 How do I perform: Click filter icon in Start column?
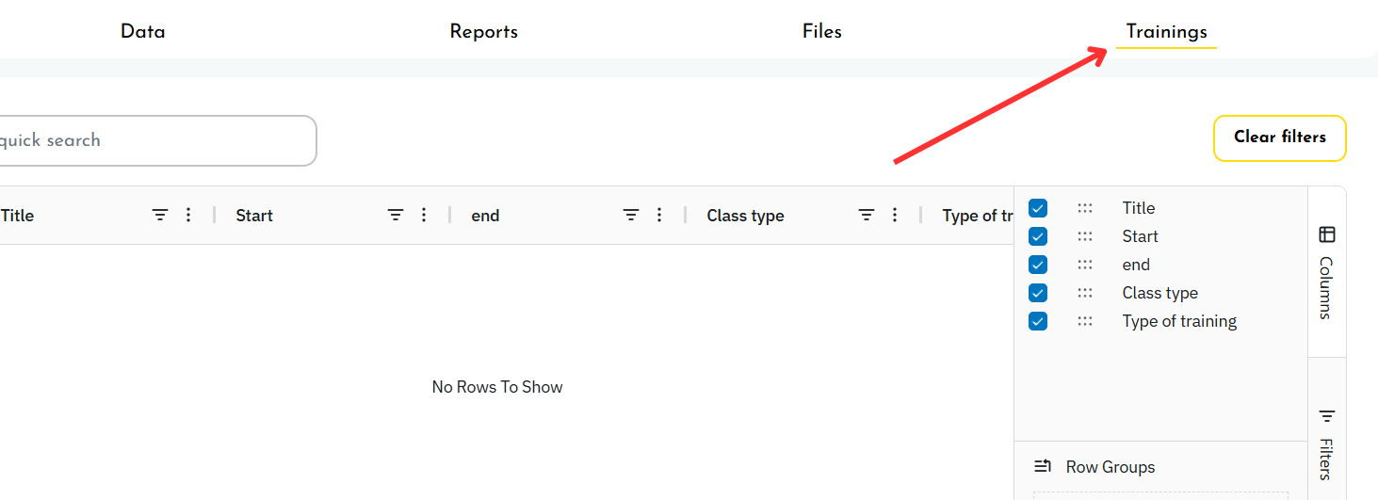(x=396, y=216)
